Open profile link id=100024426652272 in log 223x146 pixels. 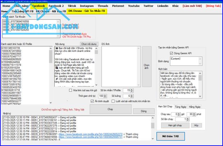click(x=91, y=134)
